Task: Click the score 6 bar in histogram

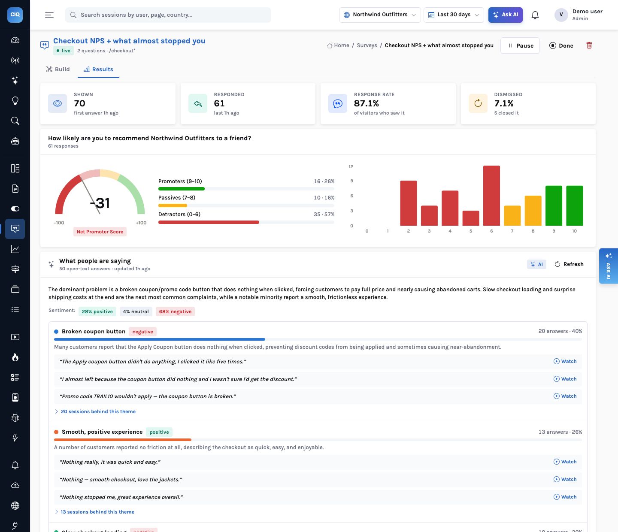Action: [x=491, y=196]
